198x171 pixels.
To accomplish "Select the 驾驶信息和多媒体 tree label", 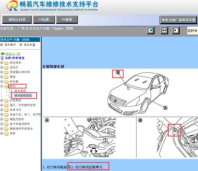I will point(21,129).
